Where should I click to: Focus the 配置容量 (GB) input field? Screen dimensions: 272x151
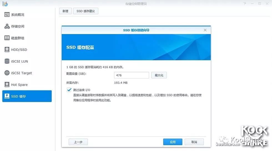(x=132, y=75)
